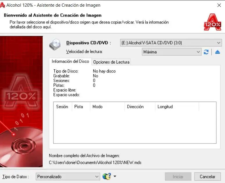Image resolution: width=225 pixels, height=183 pixels.
Task: Click the globe help icon beside Tipo de Datos
Action: point(107,176)
